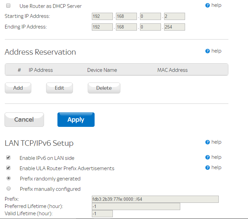This screenshot has width=248, height=219.
Task: Click the Starting IP Address label
Action: point(28,16)
